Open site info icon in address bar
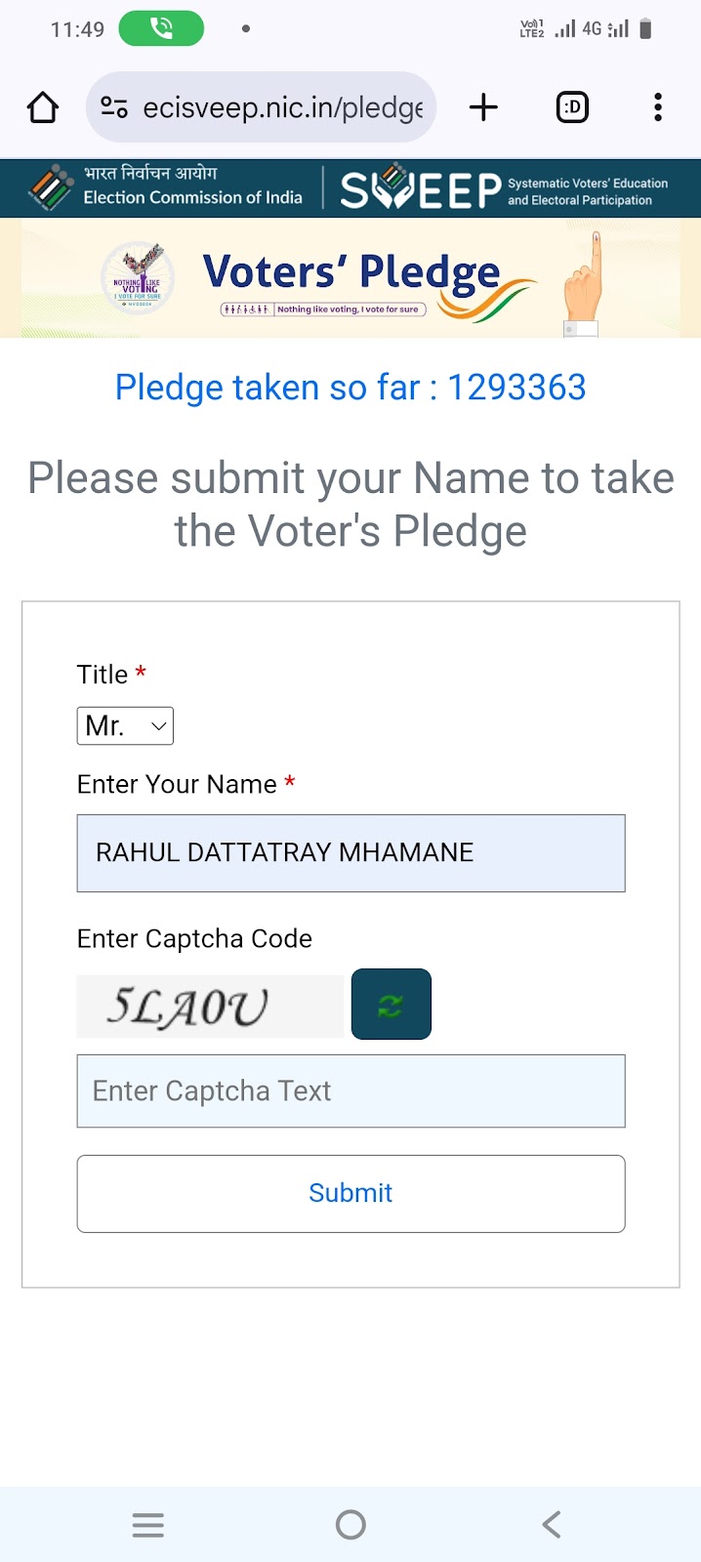 coord(115,107)
